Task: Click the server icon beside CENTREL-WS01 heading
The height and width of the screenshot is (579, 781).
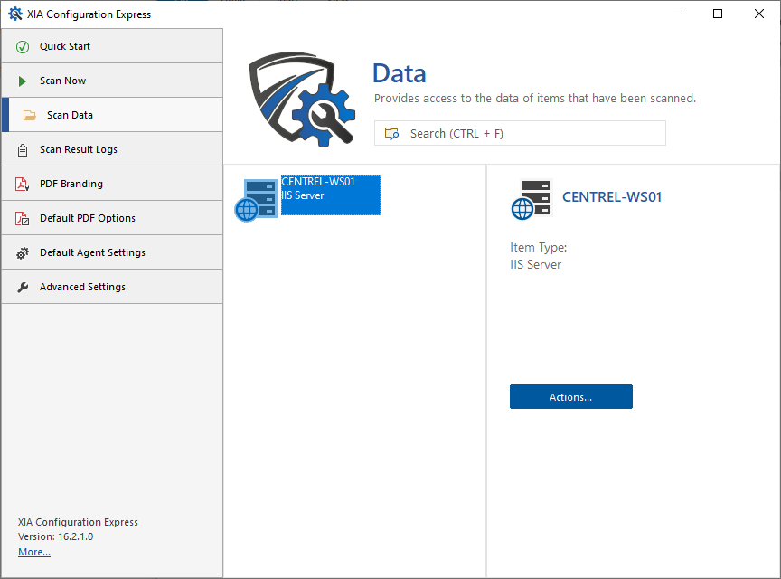Action: click(x=532, y=199)
